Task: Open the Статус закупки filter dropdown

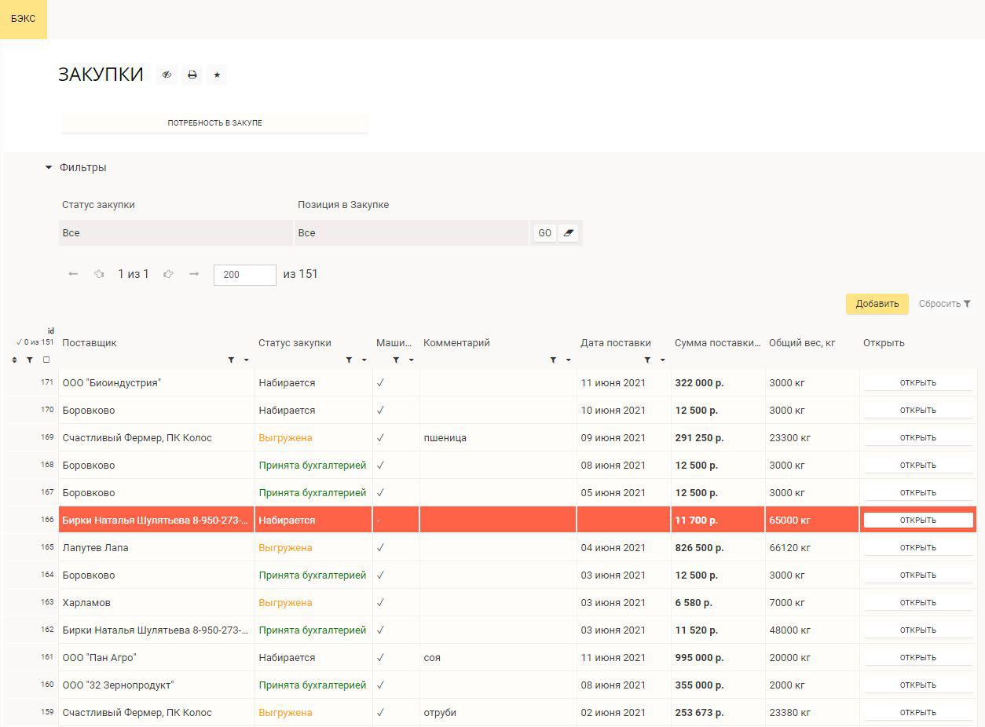Action: pos(176,233)
